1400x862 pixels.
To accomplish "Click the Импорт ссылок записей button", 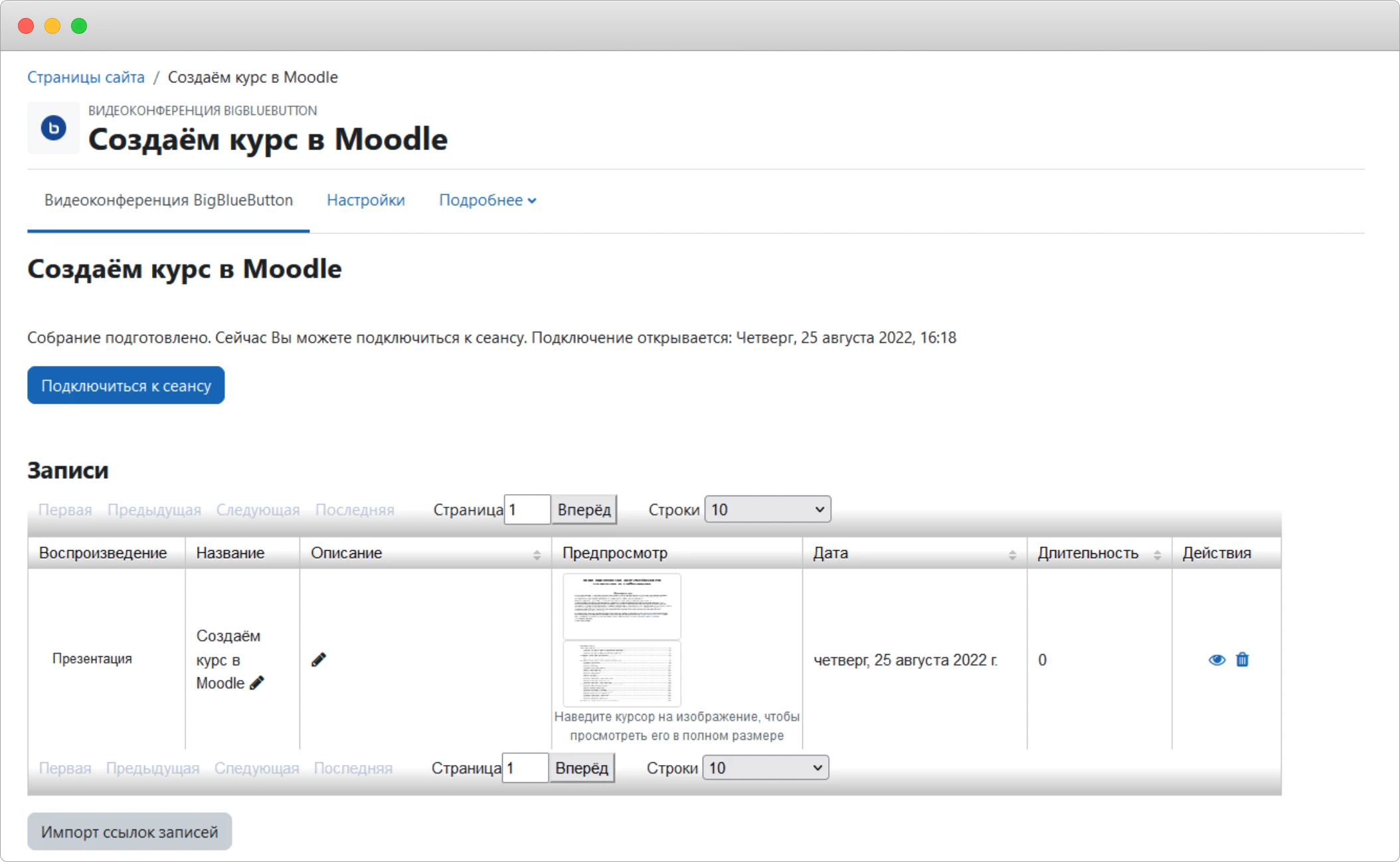I will tap(130, 831).
